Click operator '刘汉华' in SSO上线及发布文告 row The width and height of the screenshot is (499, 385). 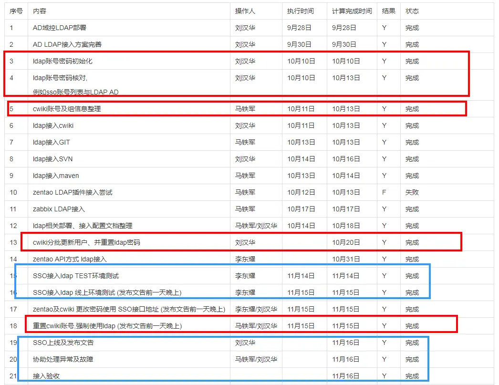tap(245, 343)
